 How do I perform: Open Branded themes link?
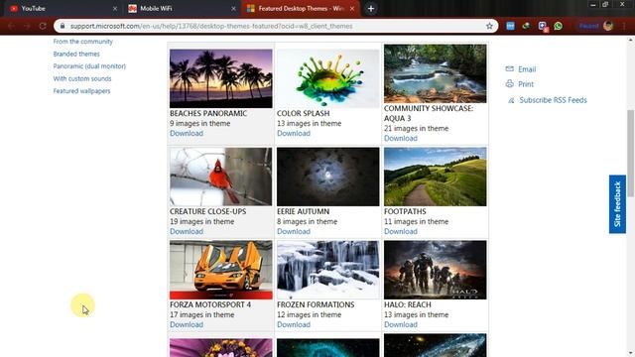point(76,54)
